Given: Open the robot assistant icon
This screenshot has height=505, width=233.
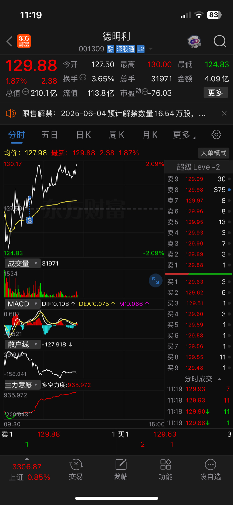Looking at the screenshot, I should [194, 41].
